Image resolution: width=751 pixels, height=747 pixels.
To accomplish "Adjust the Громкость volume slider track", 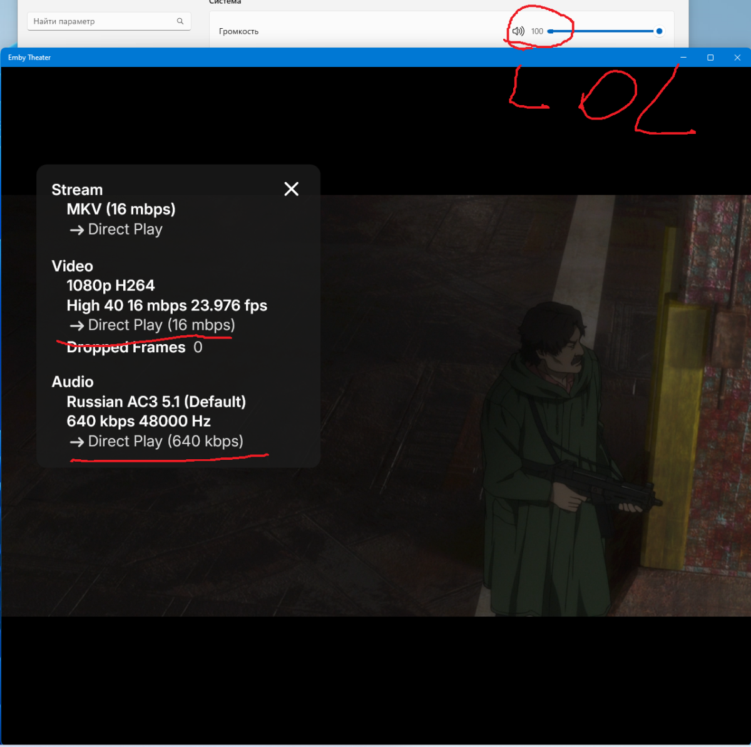I will 605,31.
